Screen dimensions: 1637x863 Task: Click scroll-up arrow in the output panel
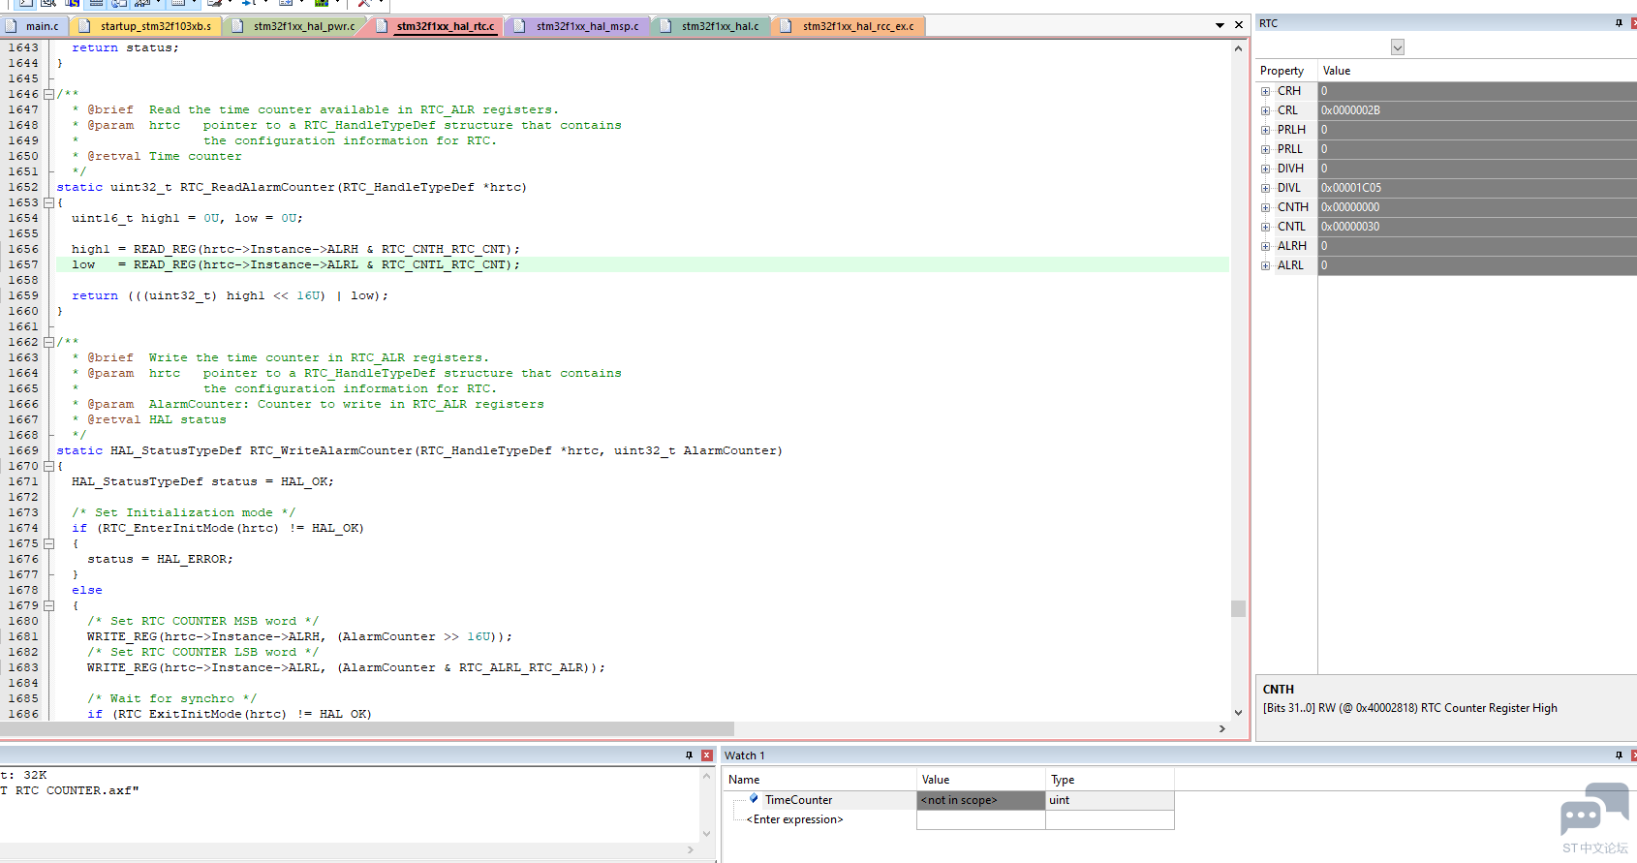pyautogui.click(x=706, y=777)
